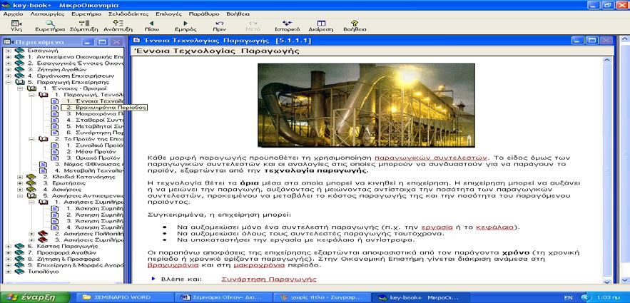Expand 4. Οργάνωση Επιχειρήσεων node
The image size is (630, 303).
click(8, 76)
